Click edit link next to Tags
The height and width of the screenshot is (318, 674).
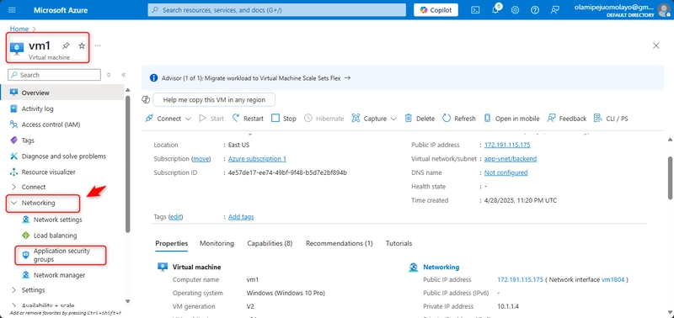coord(175,217)
